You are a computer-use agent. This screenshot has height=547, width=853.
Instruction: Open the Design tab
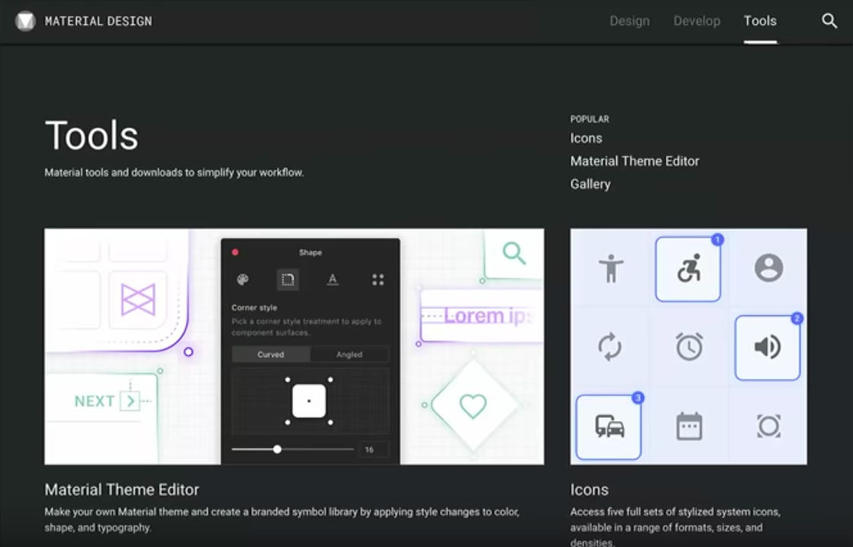coord(629,21)
